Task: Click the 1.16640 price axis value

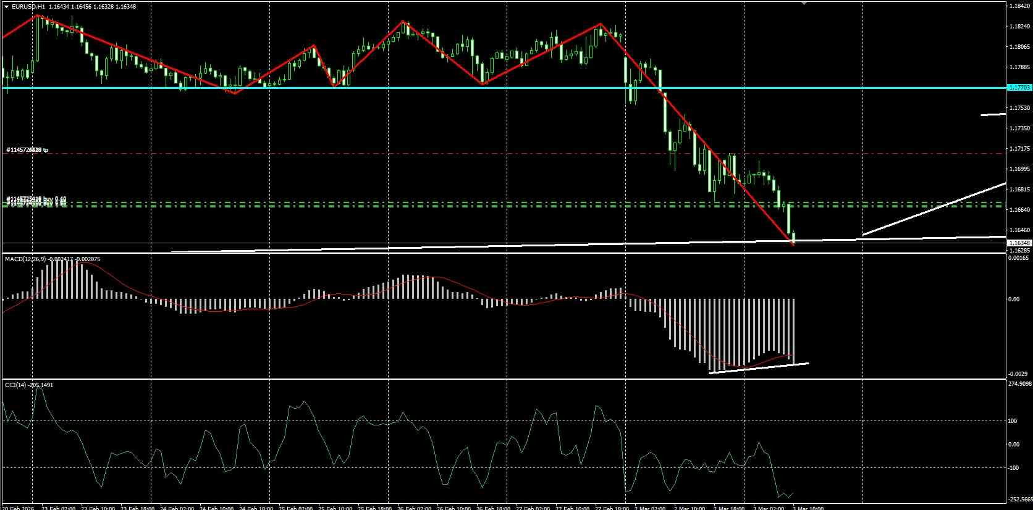Action: point(1019,210)
